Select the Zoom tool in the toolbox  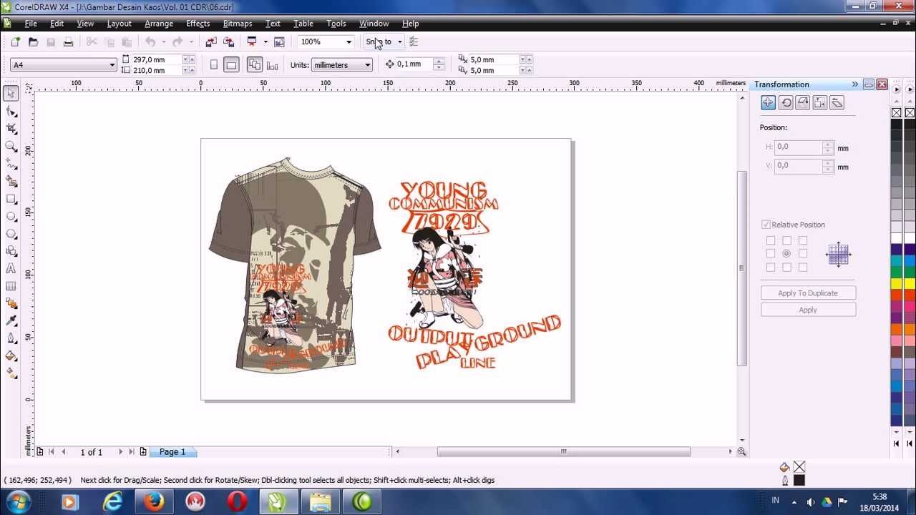pos(11,147)
